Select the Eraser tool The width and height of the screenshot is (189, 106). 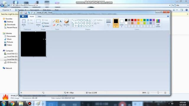[54, 25]
